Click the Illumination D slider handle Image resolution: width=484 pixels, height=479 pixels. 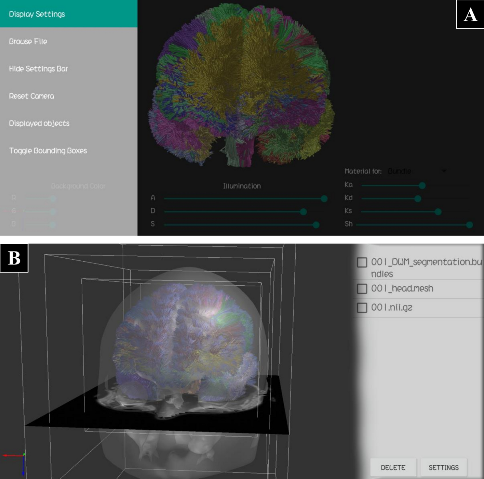click(303, 212)
